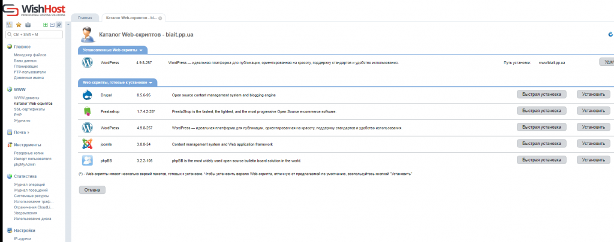The width and height of the screenshot is (614, 242).
Task: Click the Отмена button
Action: [92, 190]
